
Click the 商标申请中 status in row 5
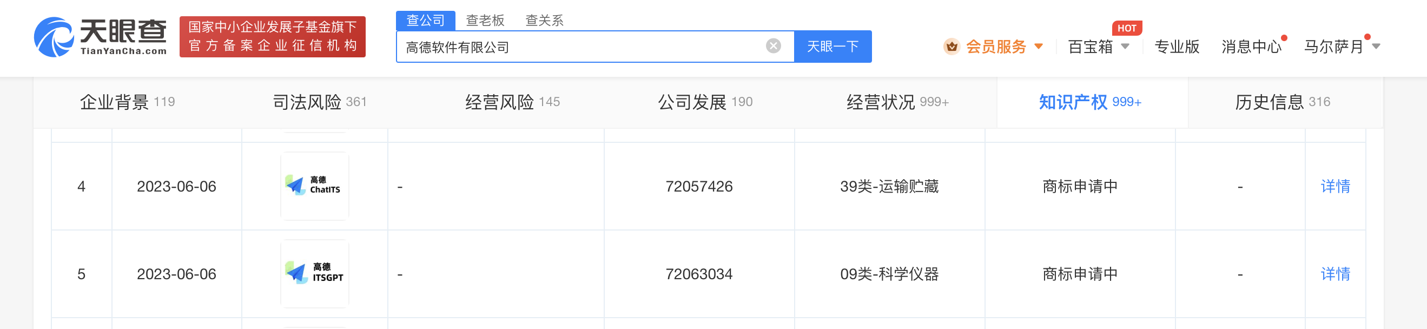coord(1080,274)
